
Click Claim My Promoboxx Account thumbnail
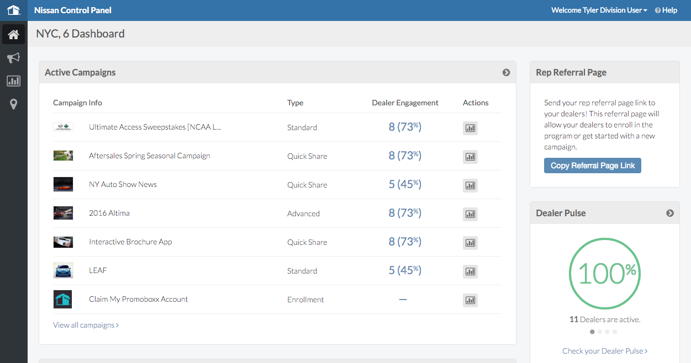click(63, 299)
